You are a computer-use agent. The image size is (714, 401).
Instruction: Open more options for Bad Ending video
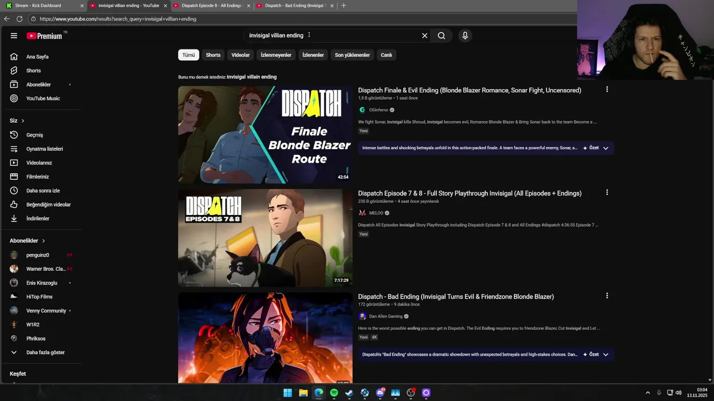pos(607,296)
